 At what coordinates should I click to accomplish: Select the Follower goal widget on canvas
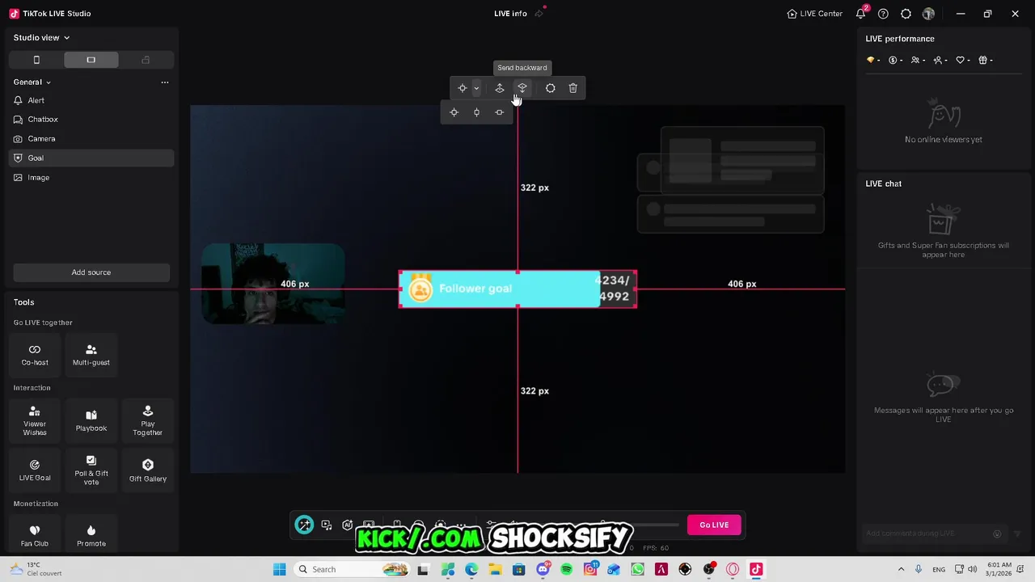[517, 289]
